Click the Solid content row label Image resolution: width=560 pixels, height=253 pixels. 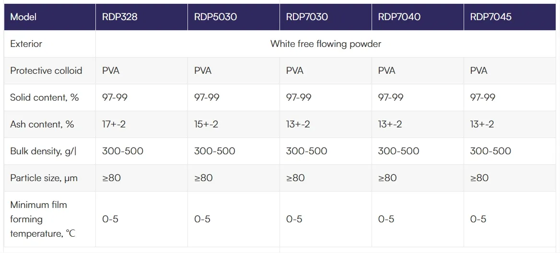pos(44,97)
